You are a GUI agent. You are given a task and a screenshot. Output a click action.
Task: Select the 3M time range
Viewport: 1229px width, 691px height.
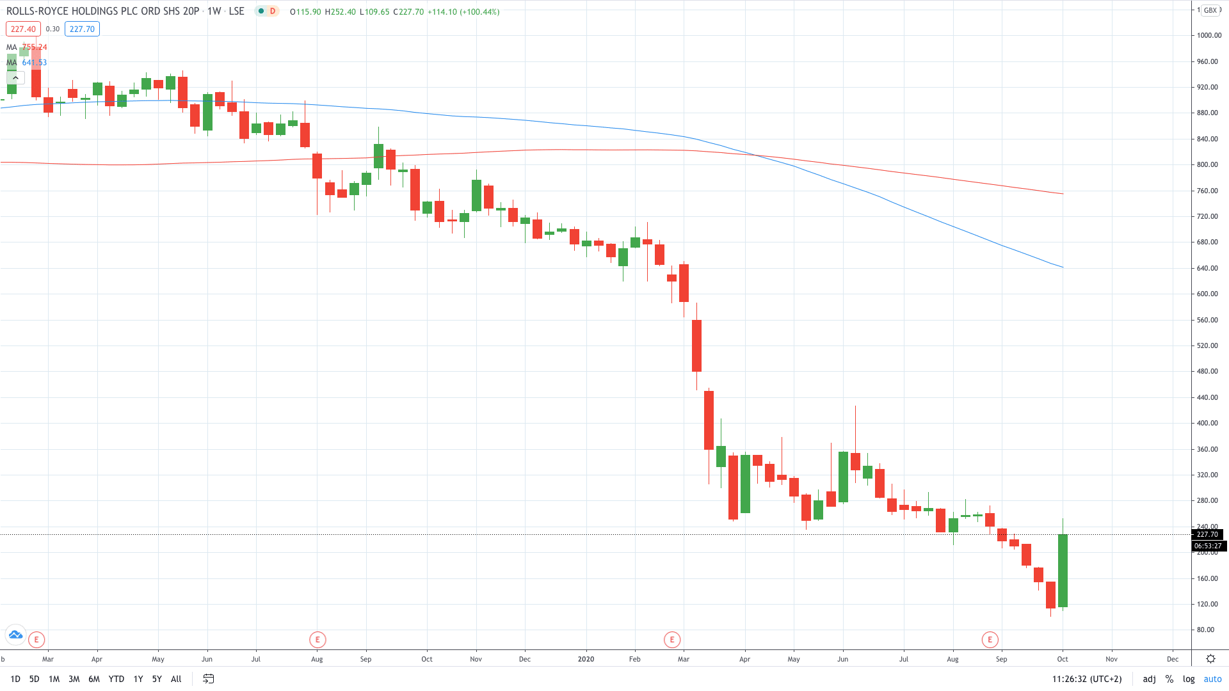74,679
